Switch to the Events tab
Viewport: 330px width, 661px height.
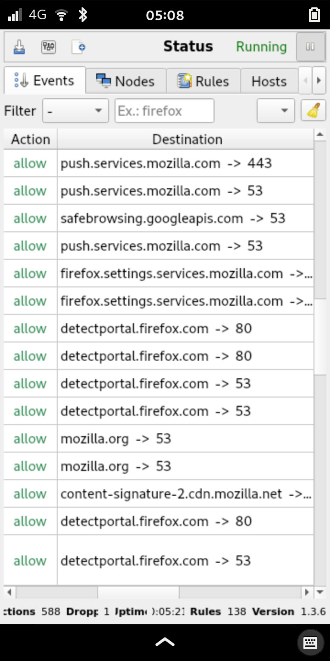(44, 80)
